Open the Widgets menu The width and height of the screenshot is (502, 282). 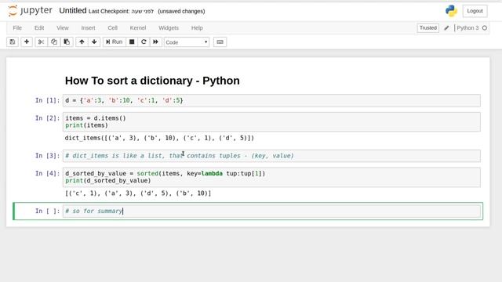(169, 28)
